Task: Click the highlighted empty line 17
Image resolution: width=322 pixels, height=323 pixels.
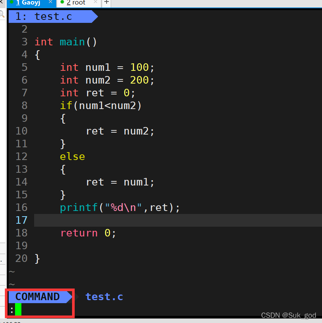Action: (x=178, y=220)
